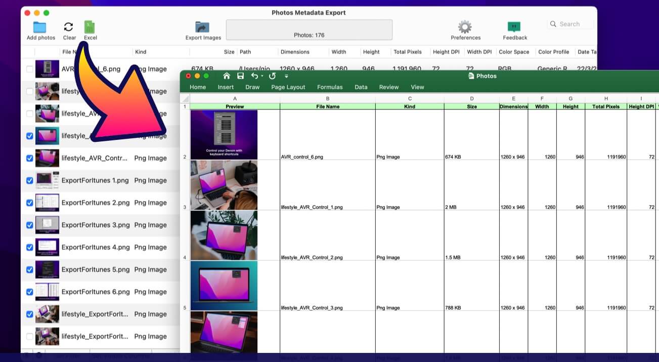The width and height of the screenshot is (659, 362).
Task: Open the Undo history dropdown arrow in Excel
Action: point(262,76)
